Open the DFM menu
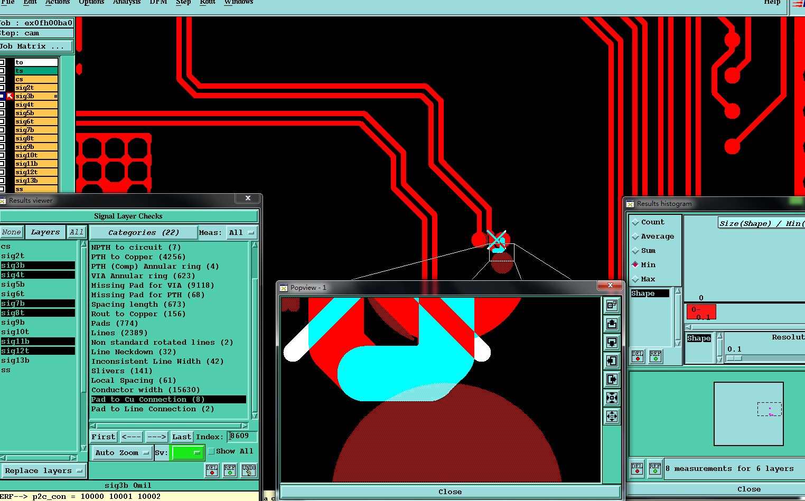This screenshot has height=501, width=805. click(158, 2)
